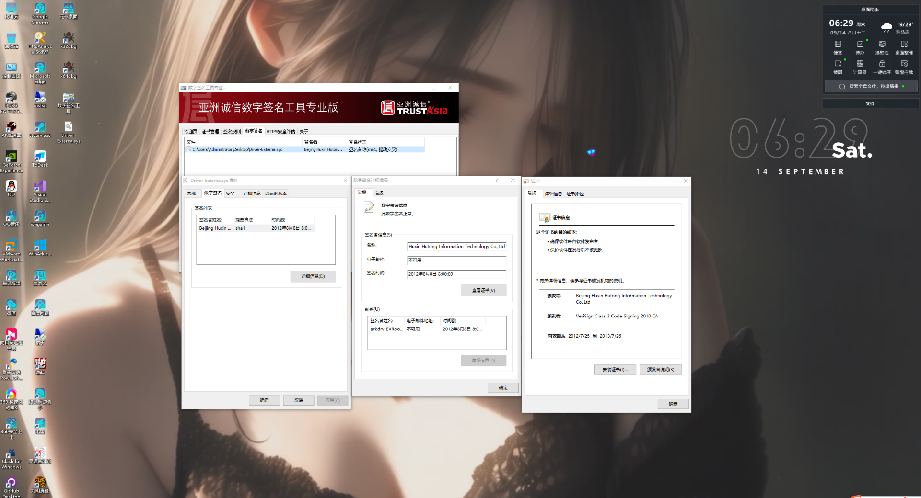Select the Driver-Externa.sys desktop file icon

(69, 129)
